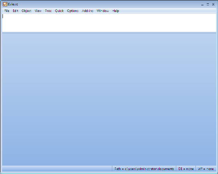The width and height of the screenshot is (218, 174).
Task: Open the Proc menu
Action: tap(48, 11)
